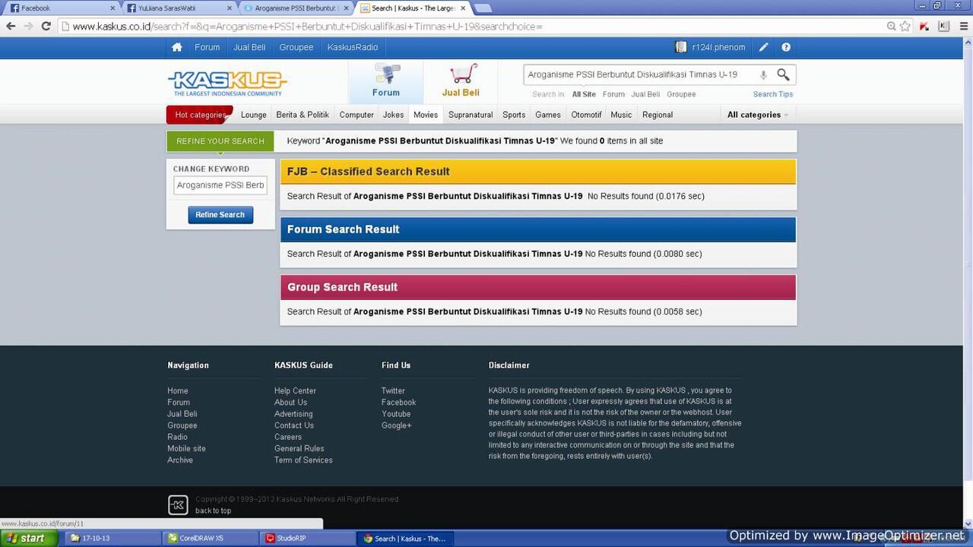The image size is (973, 547).
Task: Click the Kaskus home icon in top bar
Action: [x=176, y=47]
